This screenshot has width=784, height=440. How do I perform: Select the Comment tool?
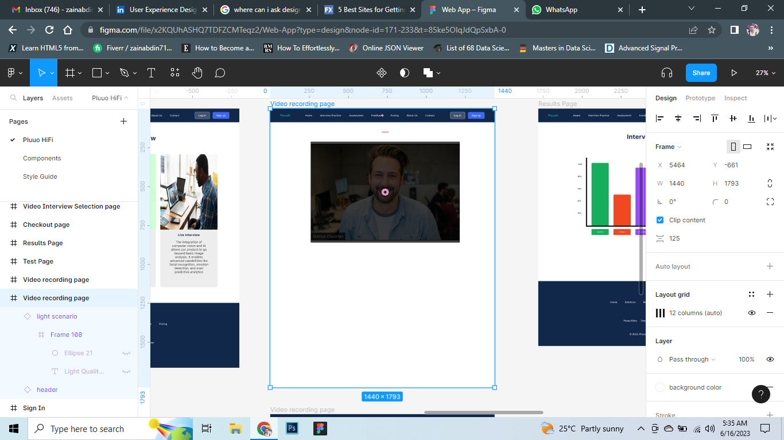point(220,73)
